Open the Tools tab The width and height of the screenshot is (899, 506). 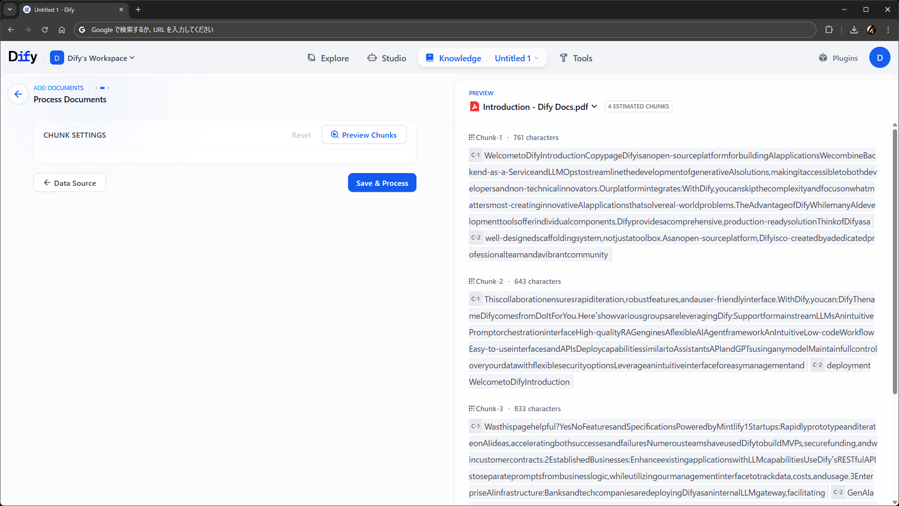[576, 58]
